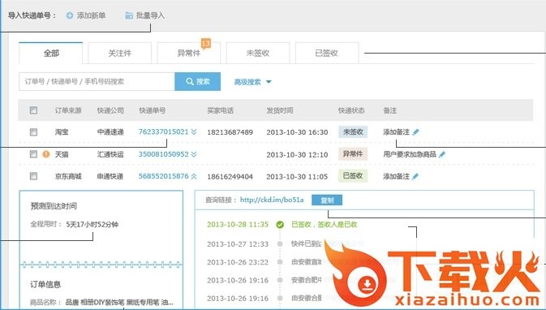Click the orange warning icon beside 天猫

46,154
